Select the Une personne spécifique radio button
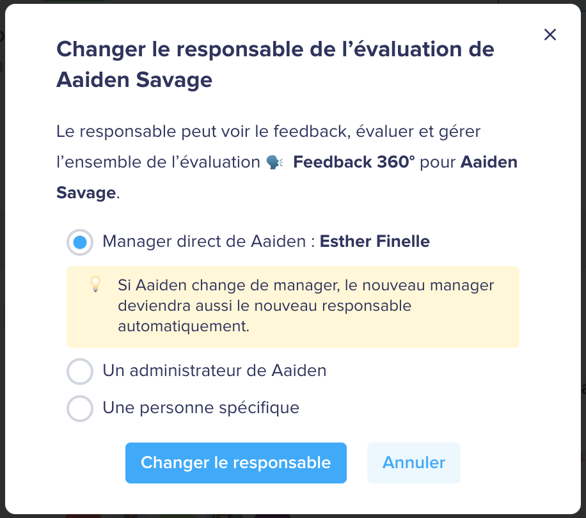586x518 pixels. pyautogui.click(x=80, y=408)
